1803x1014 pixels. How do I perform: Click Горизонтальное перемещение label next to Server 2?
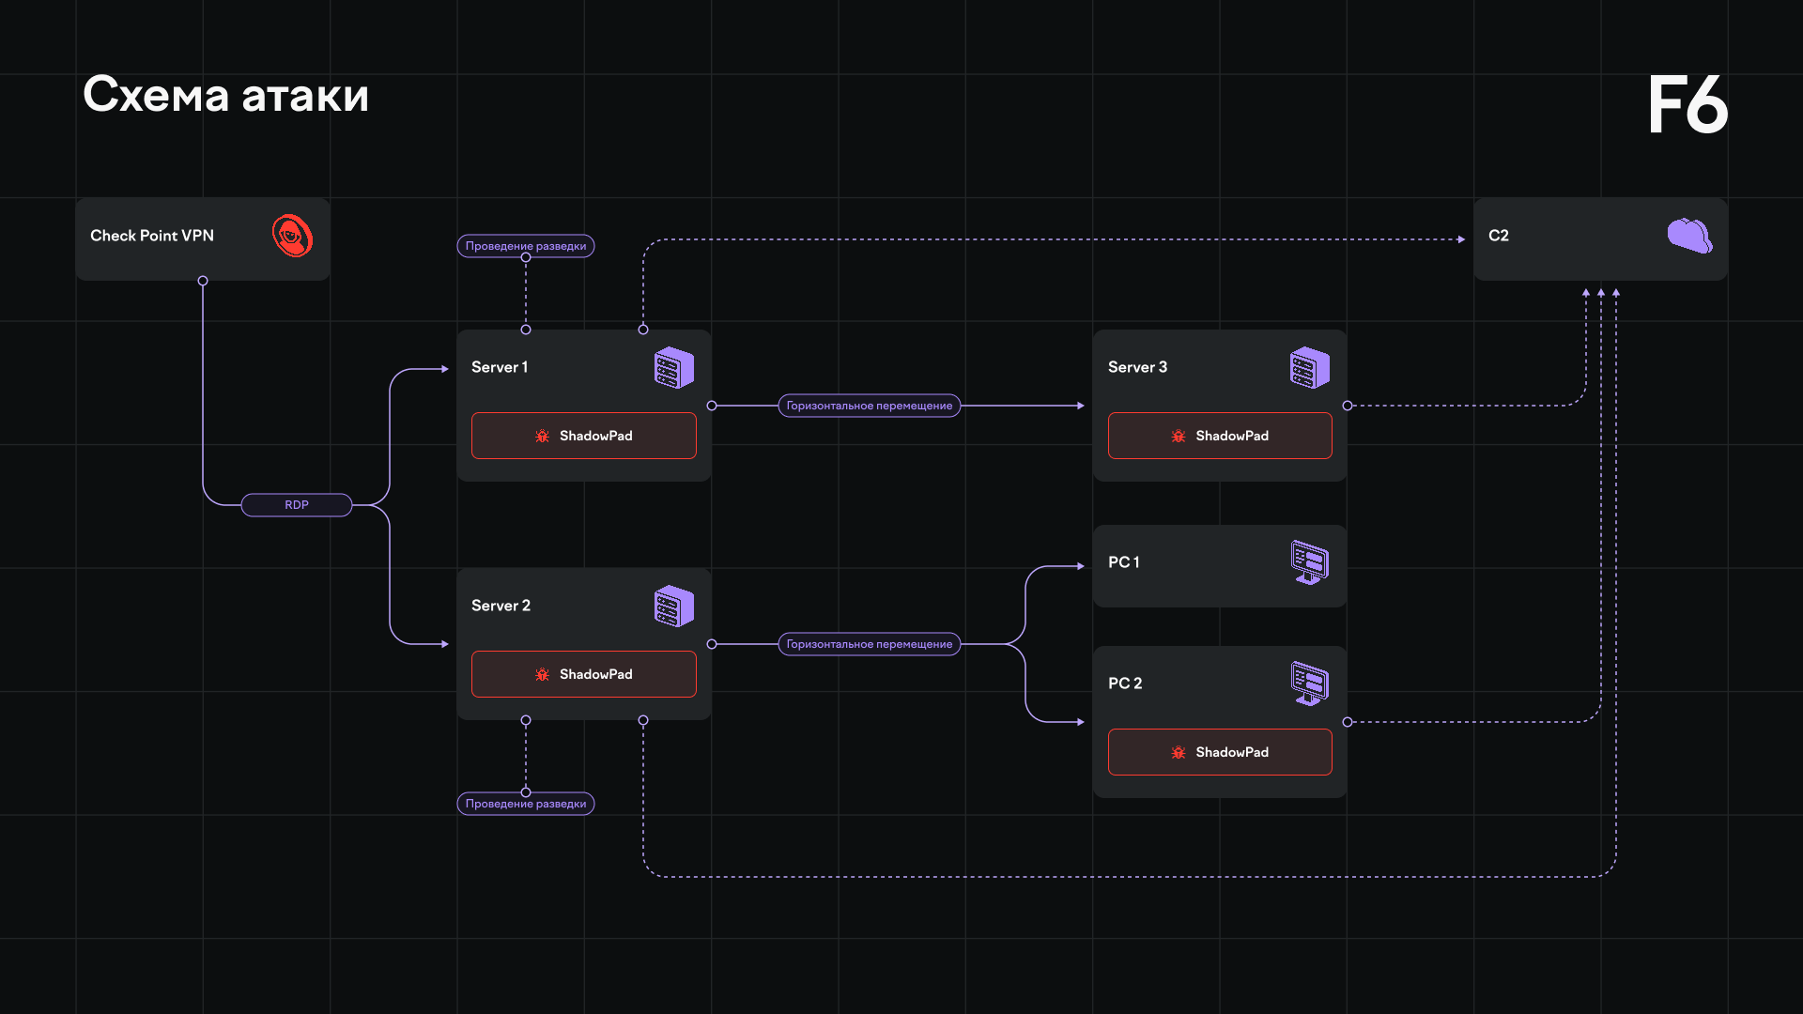(869, 644)
